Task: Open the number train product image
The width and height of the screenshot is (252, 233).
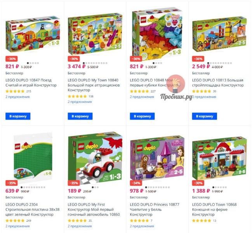Action: point(33,34)
